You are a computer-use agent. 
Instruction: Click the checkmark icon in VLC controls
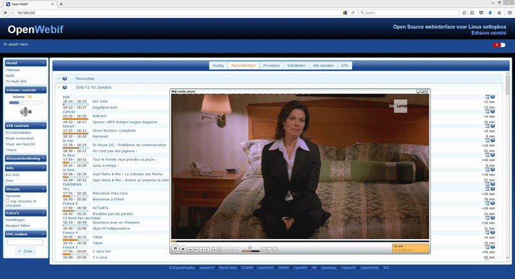[x=275, y=250]
